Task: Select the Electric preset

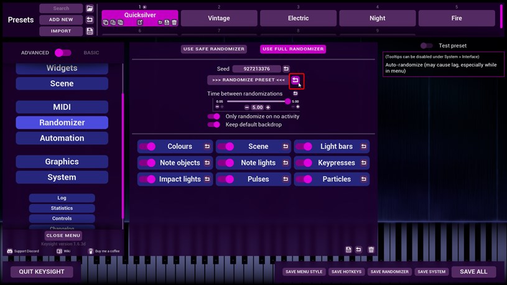Action: (x=298, y=18)
